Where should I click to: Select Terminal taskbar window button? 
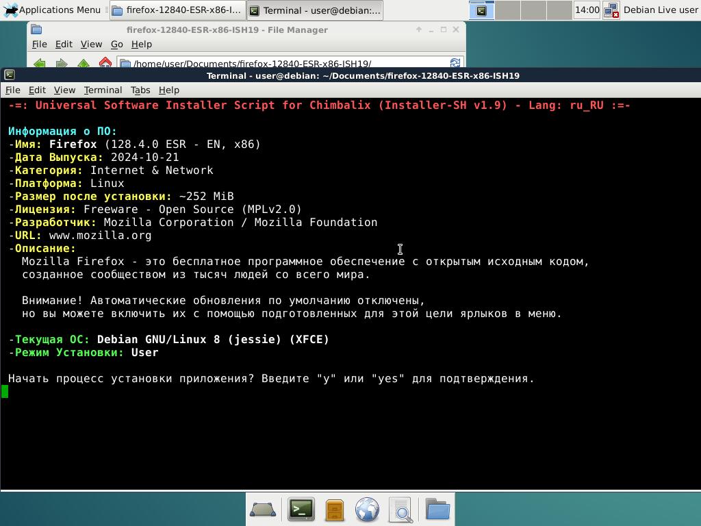coord(315,10)
